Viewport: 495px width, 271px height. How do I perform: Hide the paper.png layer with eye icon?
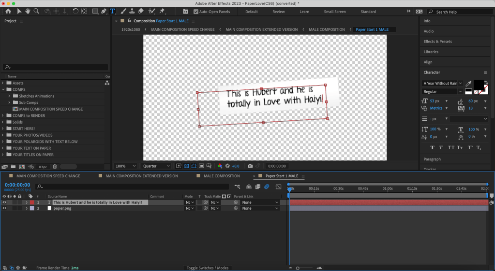point(4,208)
